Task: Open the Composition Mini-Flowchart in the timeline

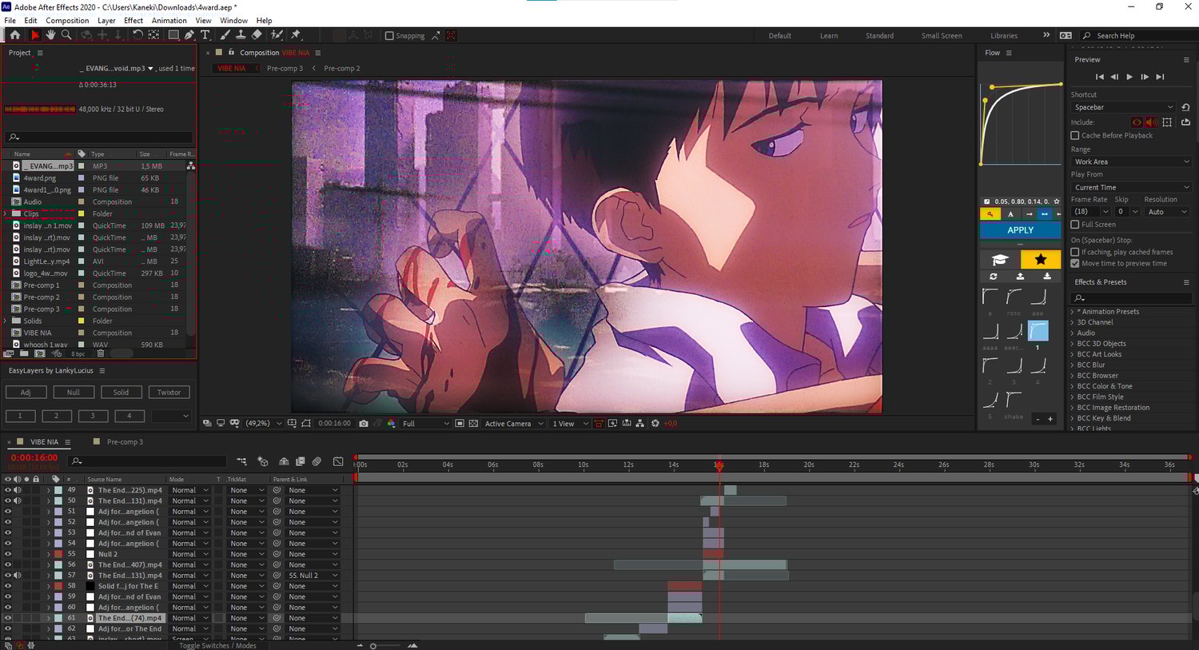Action: tap(241, 461)
